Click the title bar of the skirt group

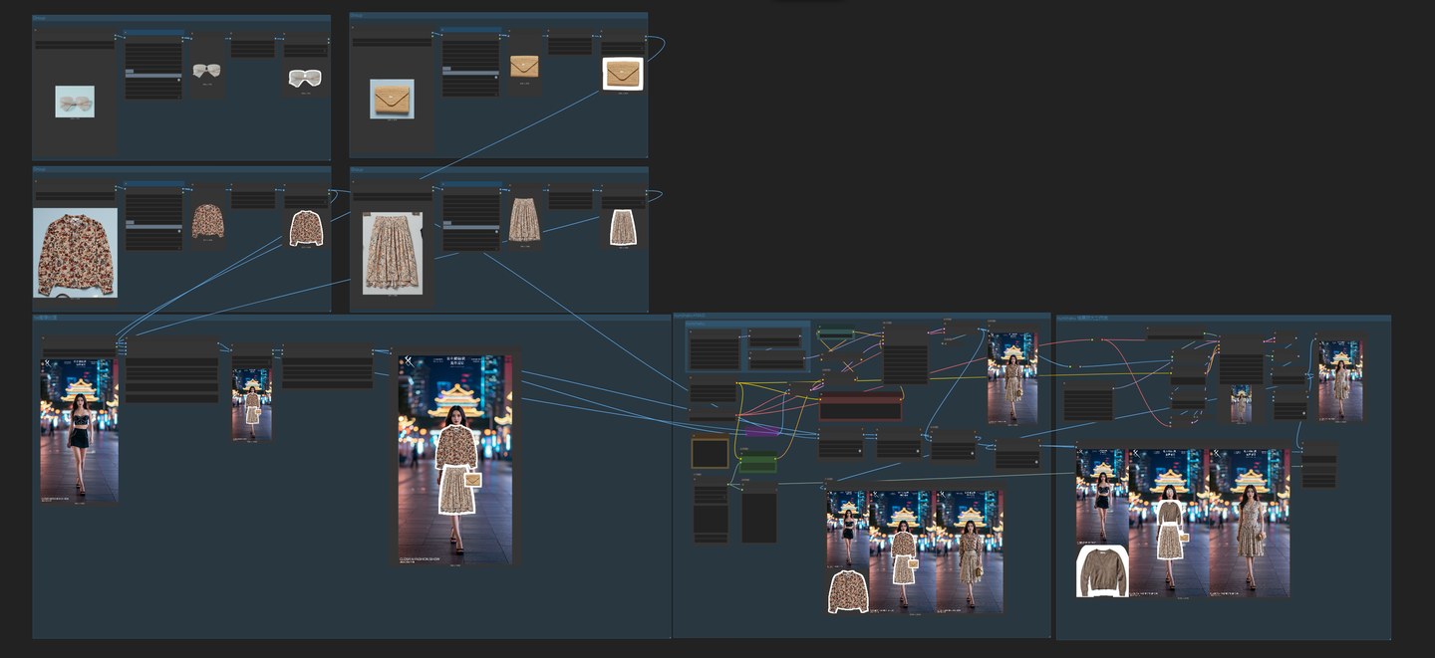(498, 171)
